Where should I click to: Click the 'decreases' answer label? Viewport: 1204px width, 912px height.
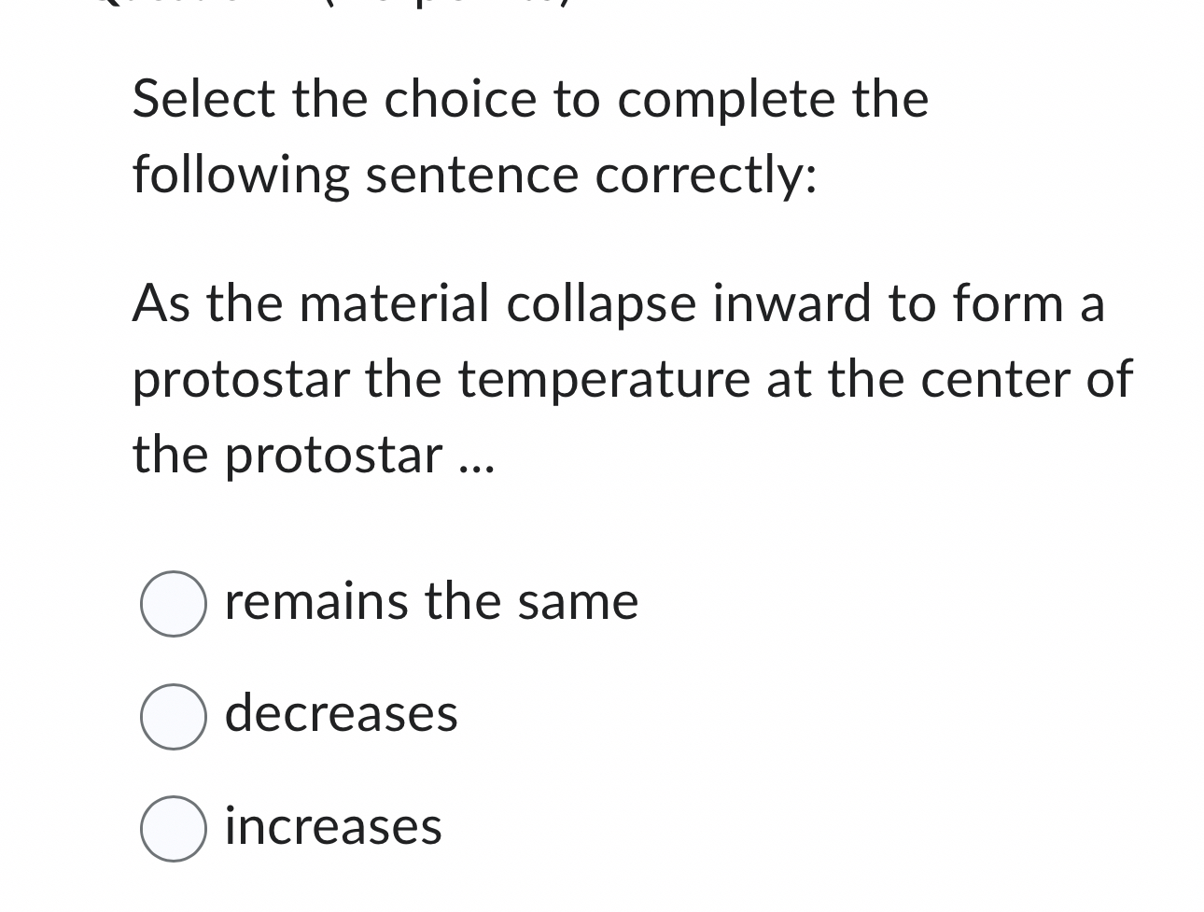[x=342, y=714]
